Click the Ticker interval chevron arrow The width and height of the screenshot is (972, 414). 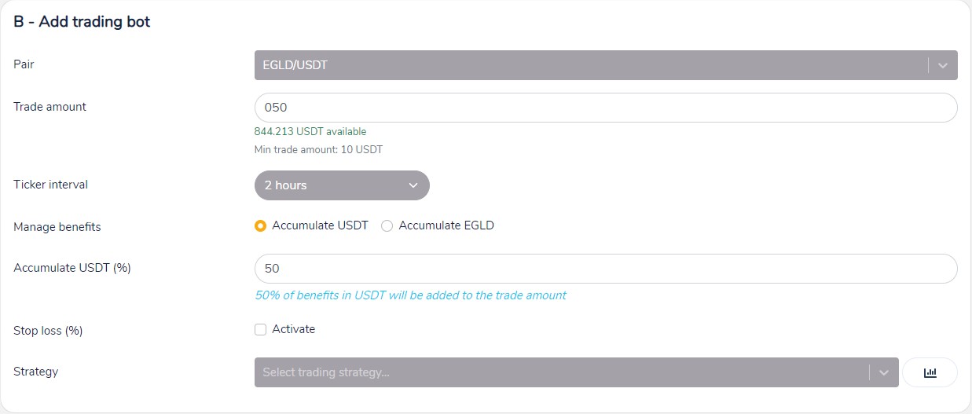tap(413, 185)
